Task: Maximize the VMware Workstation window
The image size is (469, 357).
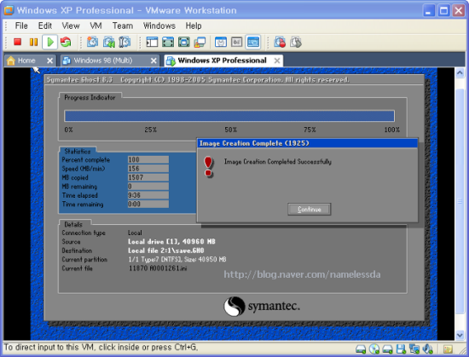Action: coord(444,11)
